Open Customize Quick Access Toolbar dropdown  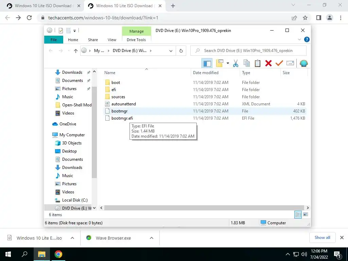tap(74, 31)
